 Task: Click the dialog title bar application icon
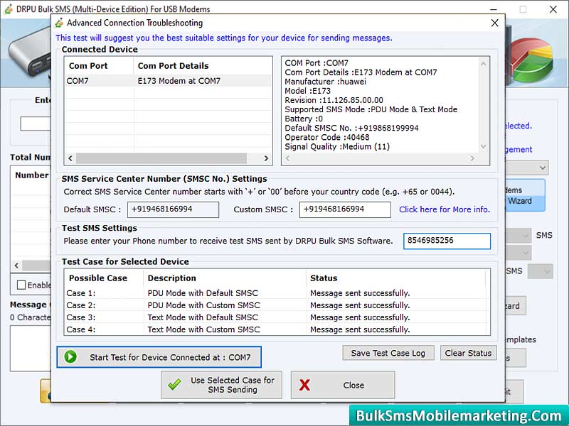click(59, 23)
